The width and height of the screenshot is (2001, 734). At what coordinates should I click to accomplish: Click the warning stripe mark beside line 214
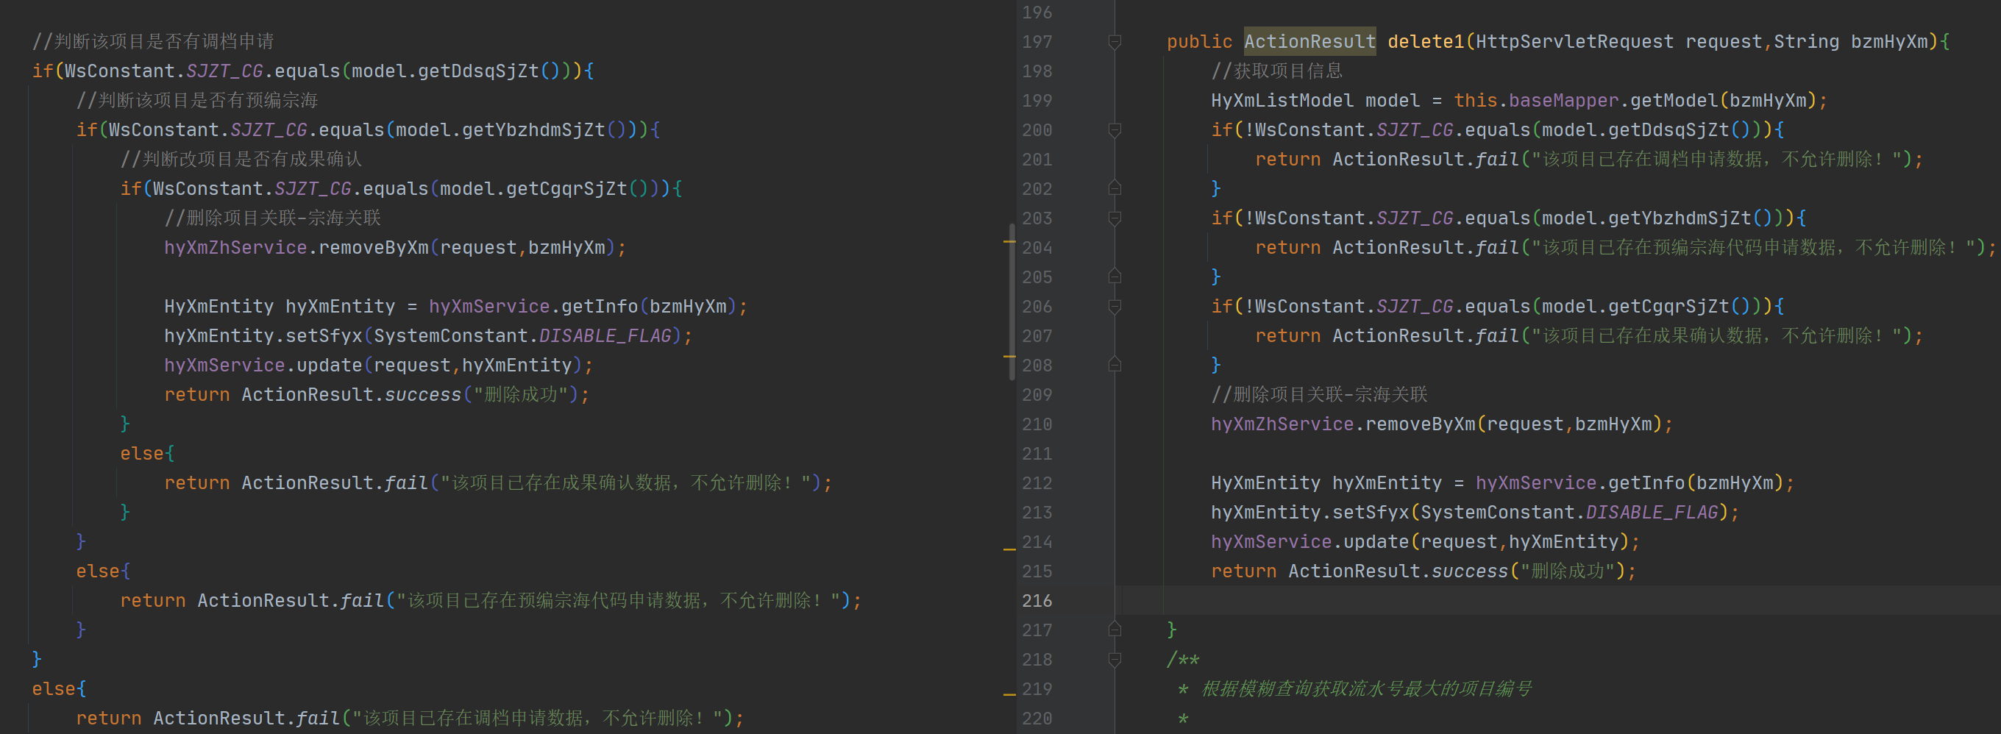(1009, 549)
